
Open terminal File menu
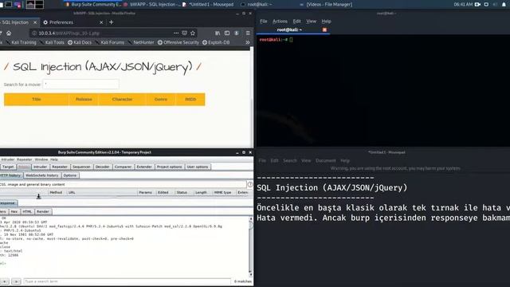pos(264,22)
